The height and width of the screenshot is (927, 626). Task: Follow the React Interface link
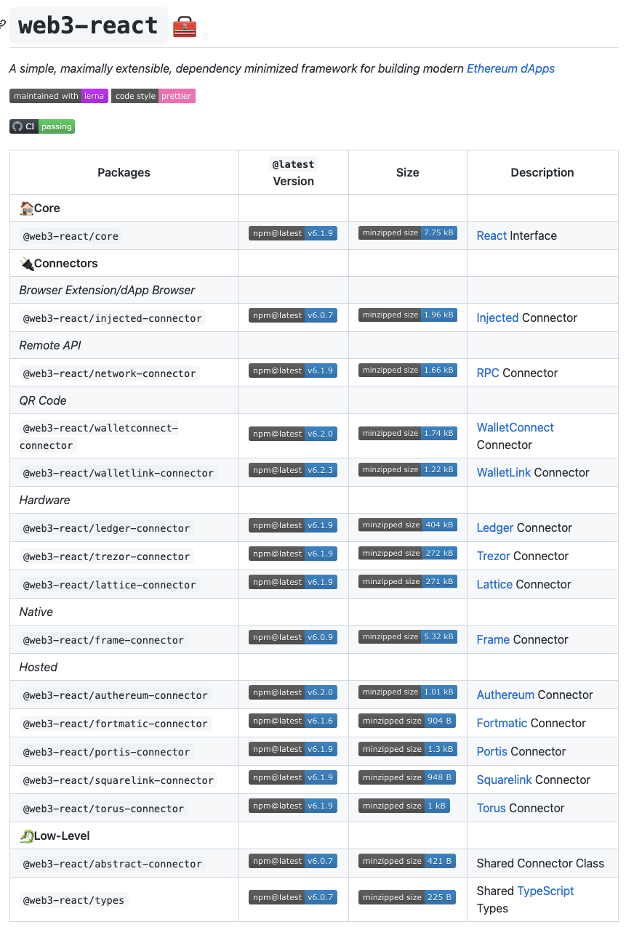point(491,235)
